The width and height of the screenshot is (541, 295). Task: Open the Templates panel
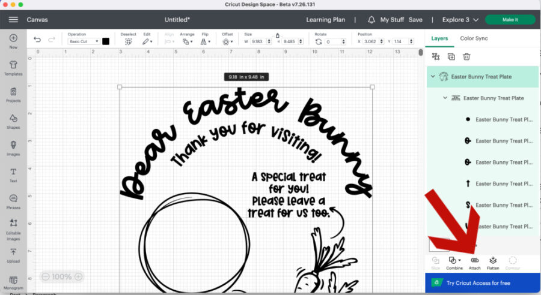pyautogui.click(x=13, y=66)
